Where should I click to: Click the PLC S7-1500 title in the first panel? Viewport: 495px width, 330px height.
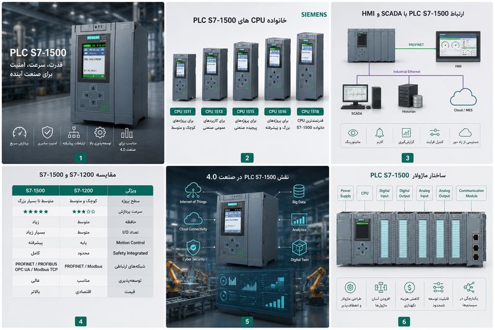38,53
